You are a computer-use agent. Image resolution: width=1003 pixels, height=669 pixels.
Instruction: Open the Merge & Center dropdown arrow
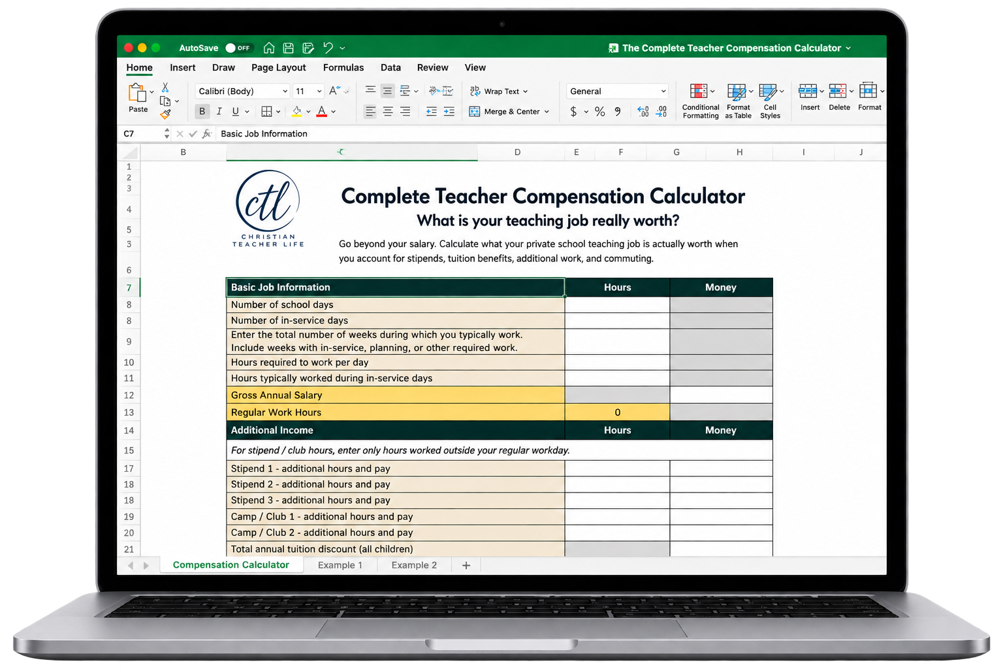547,112
